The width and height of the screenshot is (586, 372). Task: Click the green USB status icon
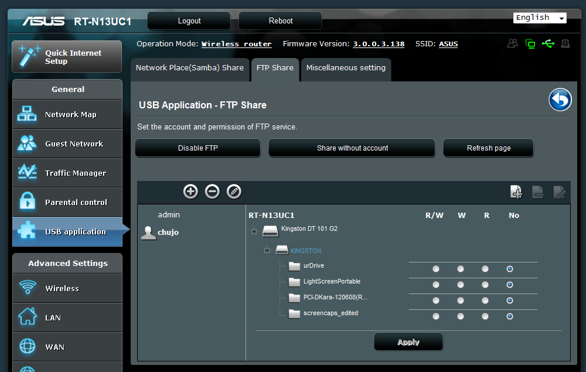tap(548, 44)
